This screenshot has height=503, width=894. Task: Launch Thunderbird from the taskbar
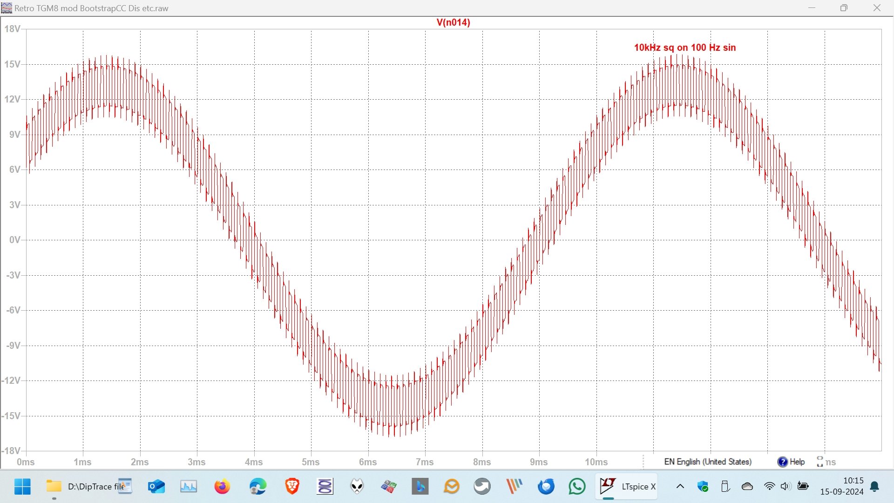[x=546, y=487]
